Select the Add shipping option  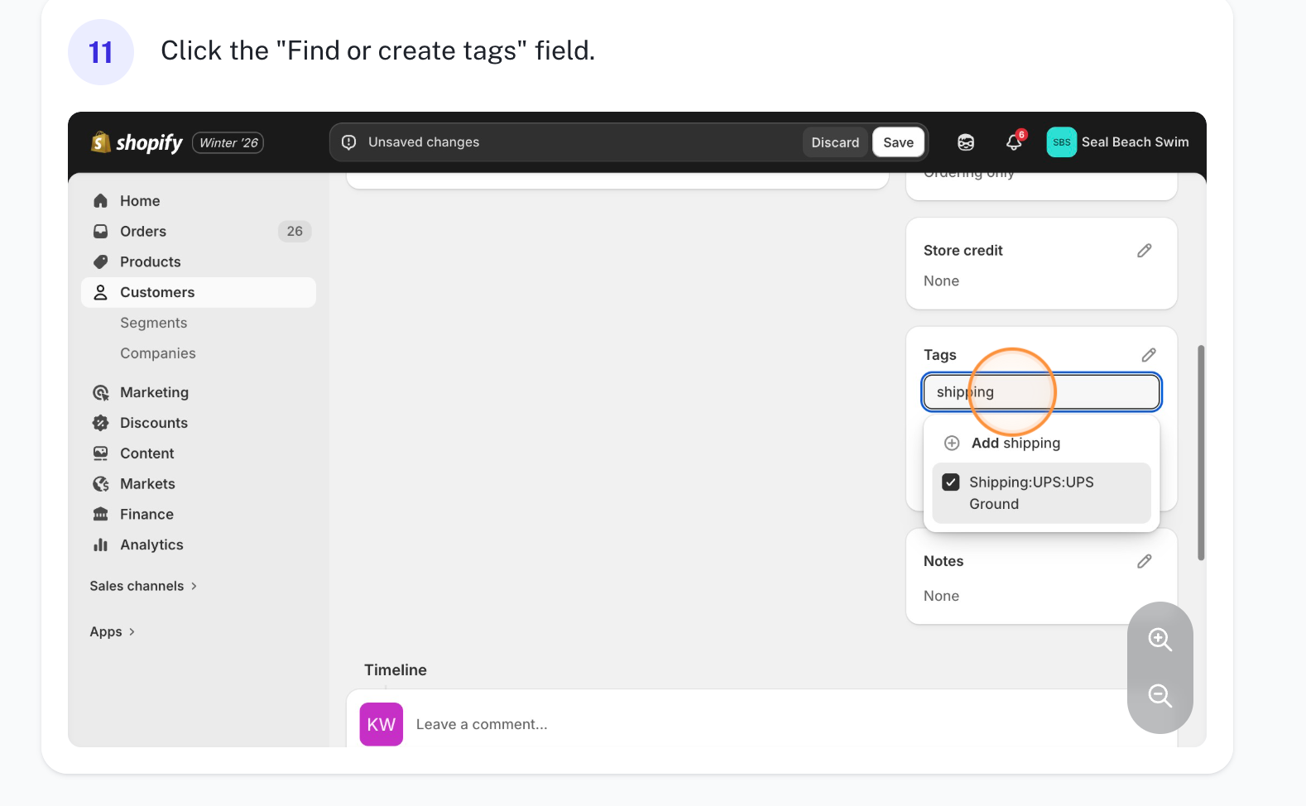coord(1015,443)
